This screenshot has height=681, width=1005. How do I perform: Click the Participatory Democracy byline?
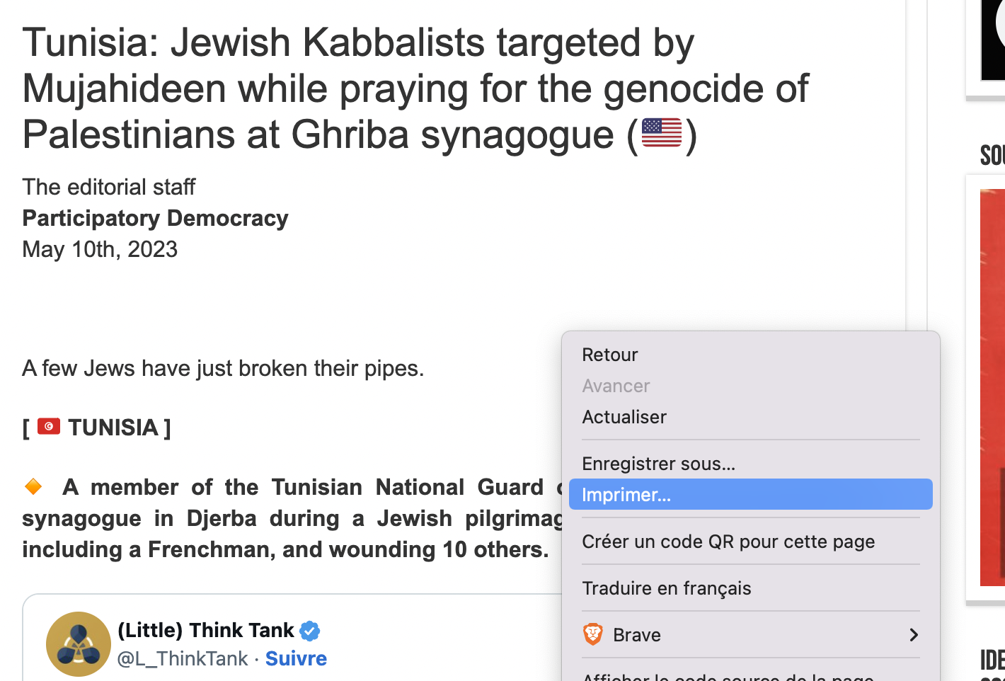click(x=155, y=218)
